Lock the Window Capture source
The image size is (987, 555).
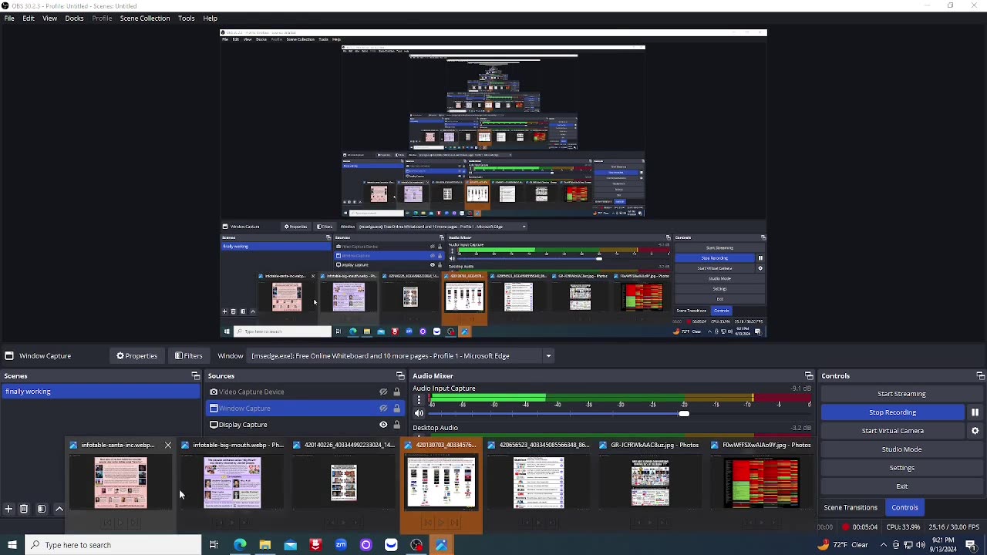coord(396,409)
